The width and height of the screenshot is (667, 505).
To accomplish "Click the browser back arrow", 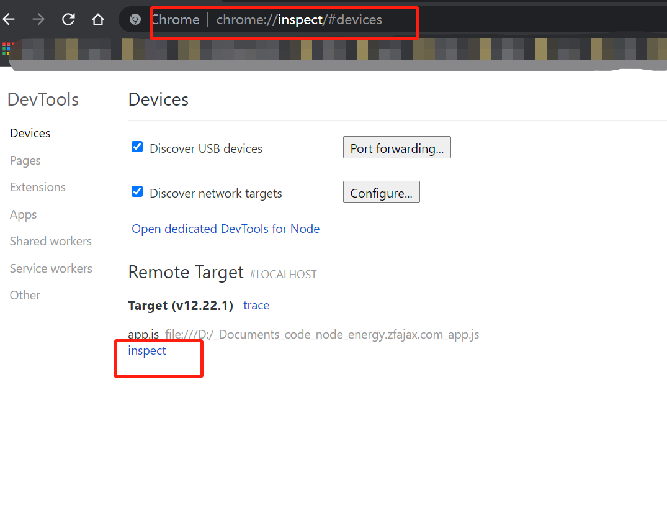I will pyautogui.click(x=8, y=20).
